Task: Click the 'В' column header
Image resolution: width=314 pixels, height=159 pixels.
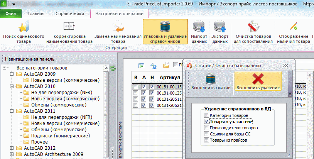Action: 136,77
